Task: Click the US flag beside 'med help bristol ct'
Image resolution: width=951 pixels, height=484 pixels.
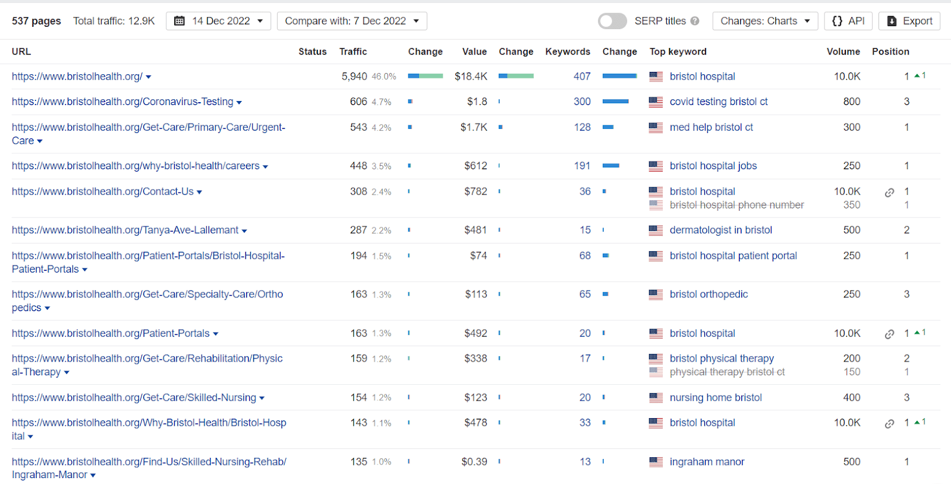Action: (x=656, y=128)
